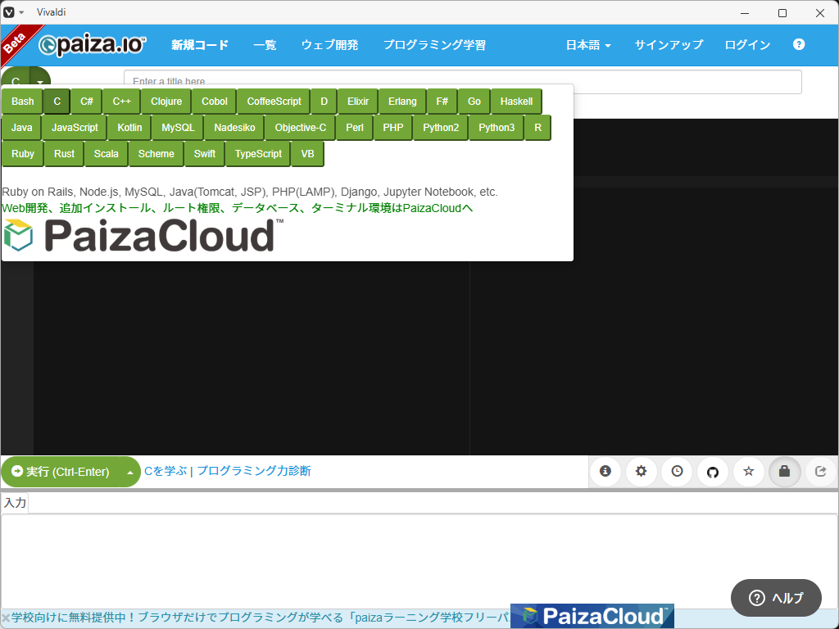The height and width of the screenshot is (629, 839).
Task: Open editor settings gear icon
Action: point(641,471)
